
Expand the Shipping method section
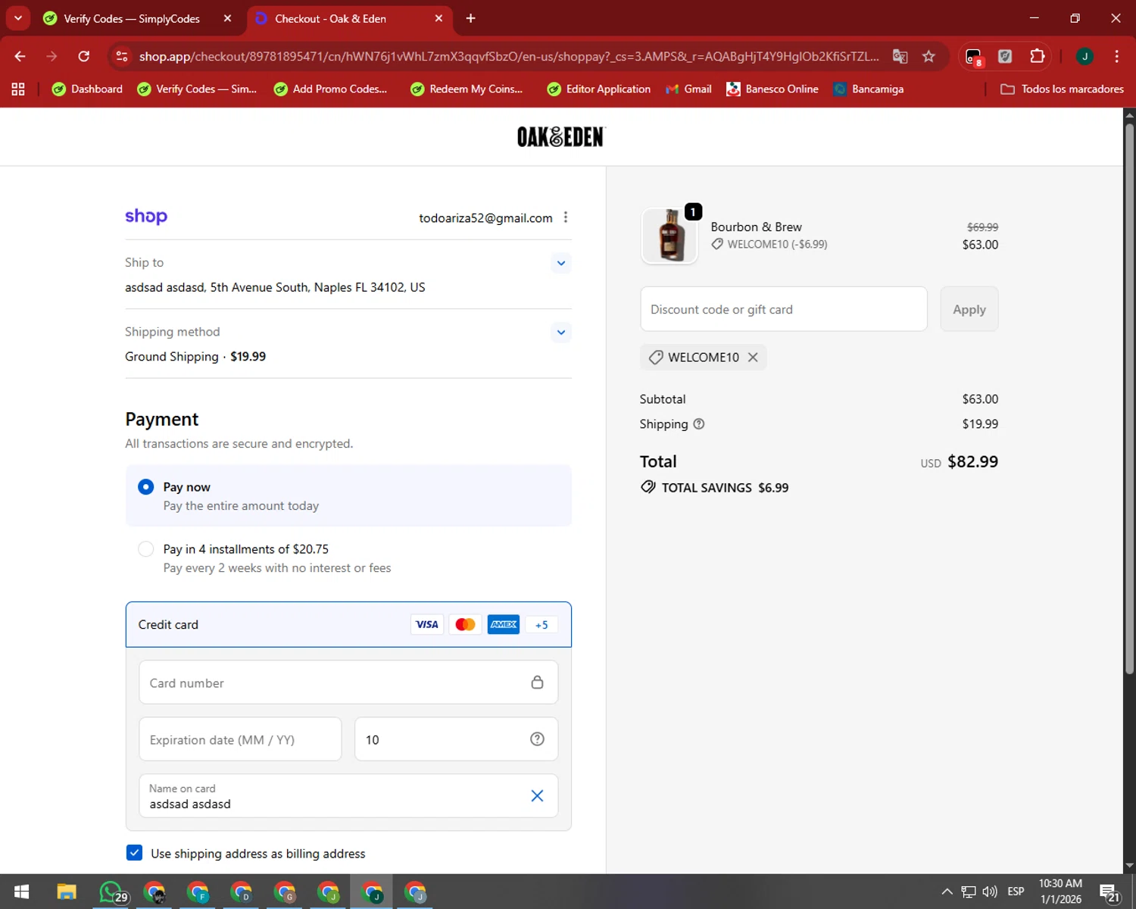click(561, 333)
